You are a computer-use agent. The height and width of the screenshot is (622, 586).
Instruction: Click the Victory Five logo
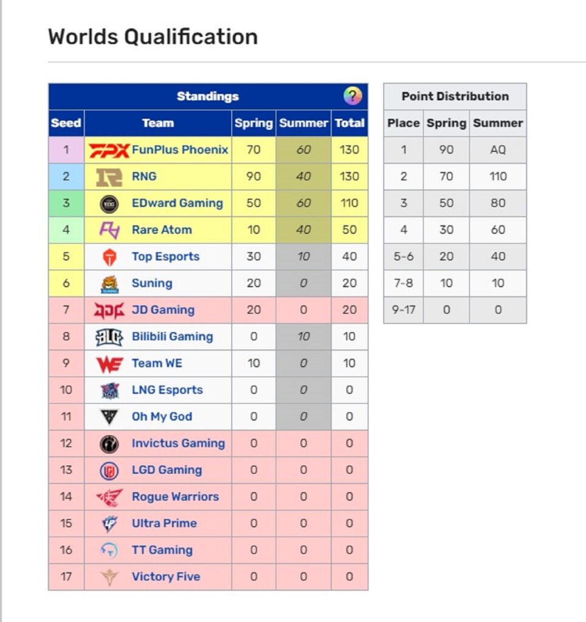click(x=109, y=577)
